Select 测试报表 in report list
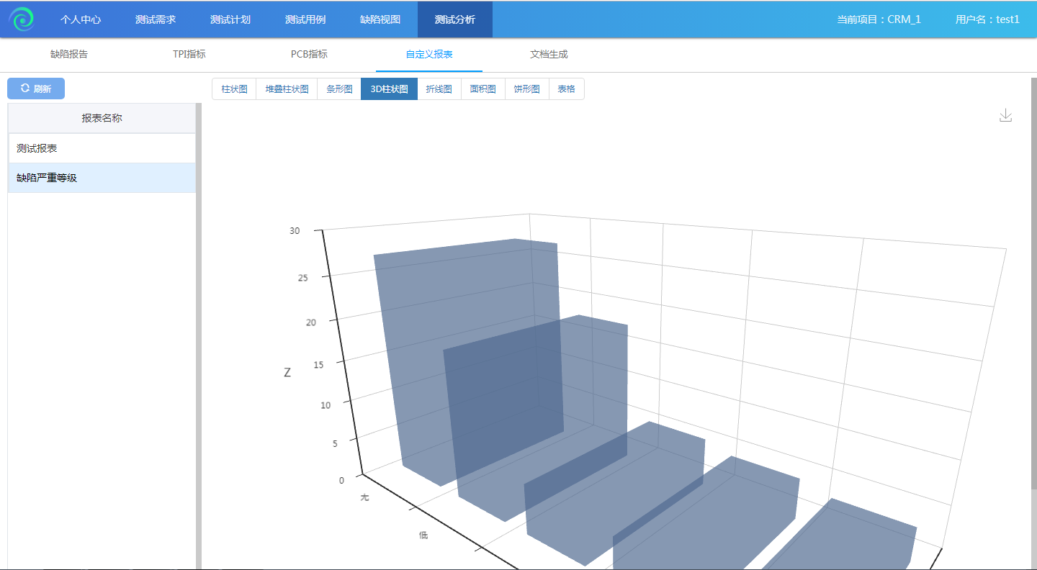This screenshot has width=1037, height=570. coord(102,148)
